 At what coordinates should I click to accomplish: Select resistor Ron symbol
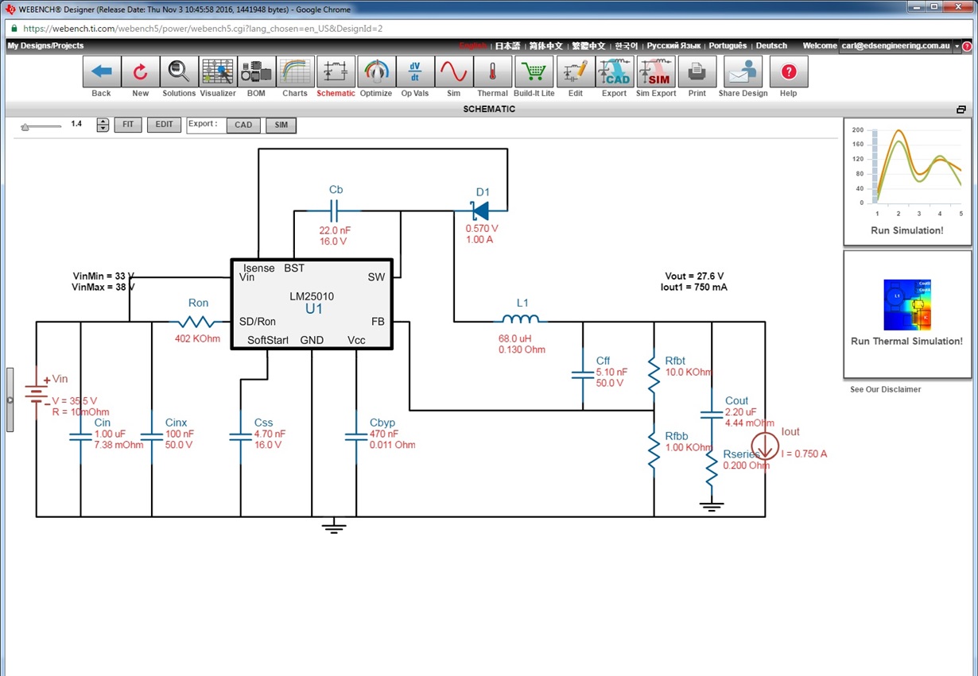click(197, 322)
